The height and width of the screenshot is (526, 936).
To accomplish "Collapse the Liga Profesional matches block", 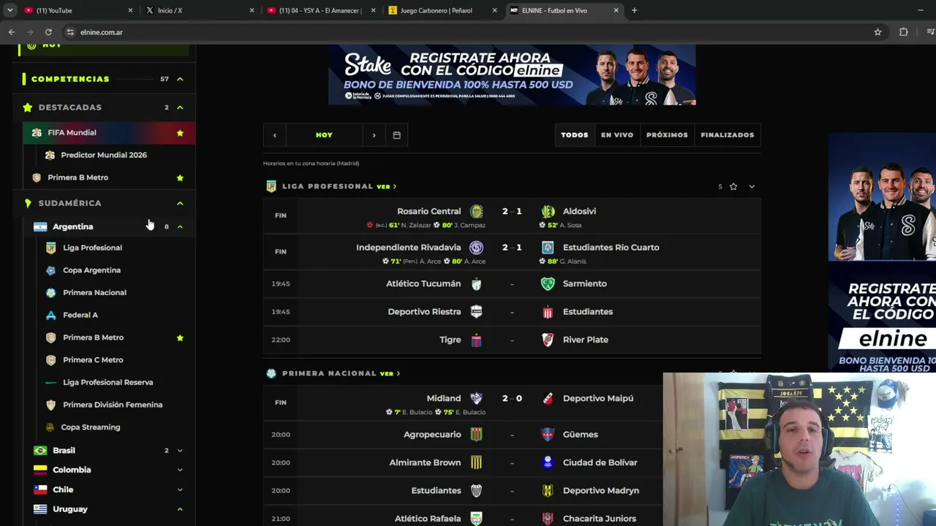I will pos(752,186).
